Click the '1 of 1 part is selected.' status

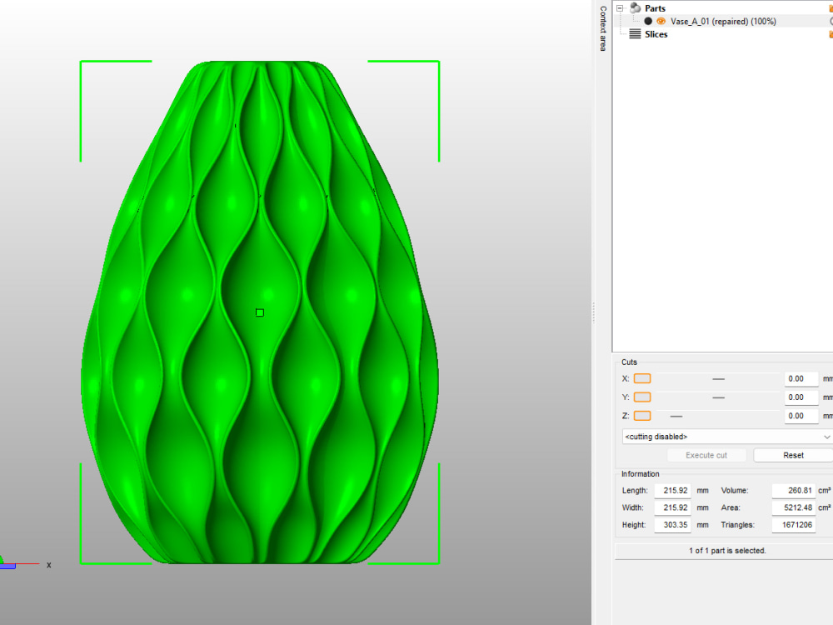click(x=727, y=551)
